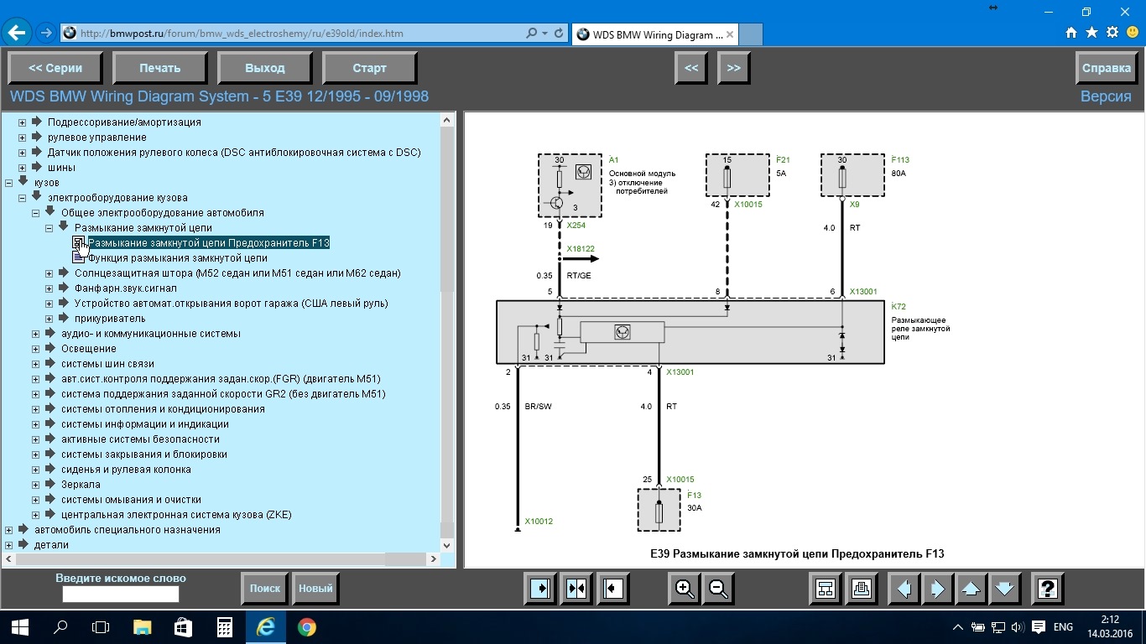
Task: Click the expand-left-panel icon in bottom toolbar
Action: click(542, 589)
